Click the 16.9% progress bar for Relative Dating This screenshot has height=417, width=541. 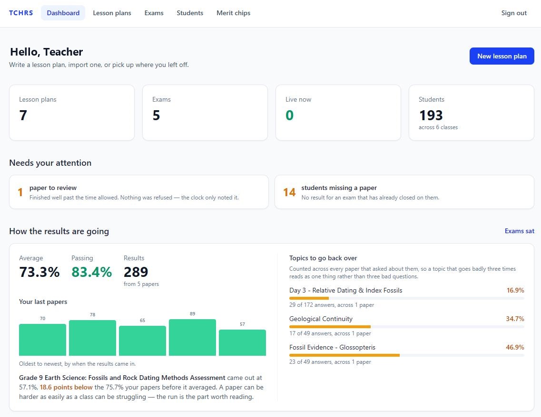[x=406, y=298]
